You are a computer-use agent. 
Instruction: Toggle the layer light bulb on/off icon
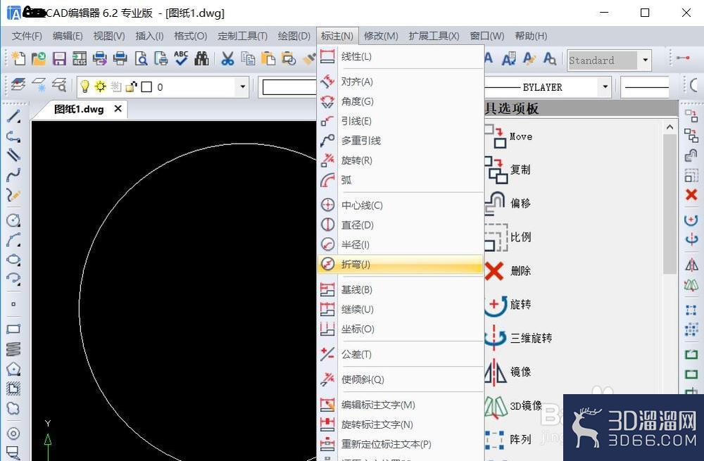point(84,87)
